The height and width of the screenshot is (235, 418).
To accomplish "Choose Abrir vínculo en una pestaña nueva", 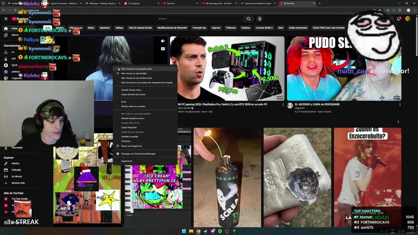I will click(145, 69).
